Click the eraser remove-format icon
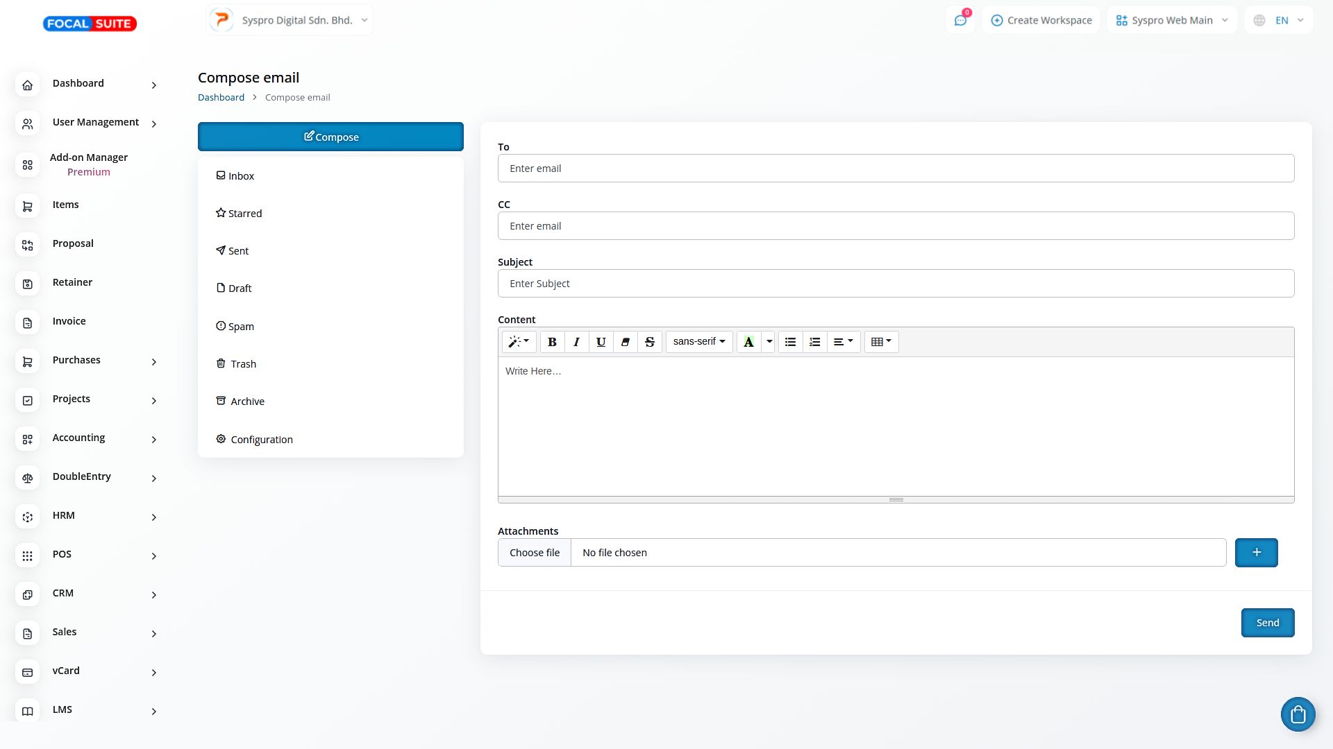 [625, 342]
